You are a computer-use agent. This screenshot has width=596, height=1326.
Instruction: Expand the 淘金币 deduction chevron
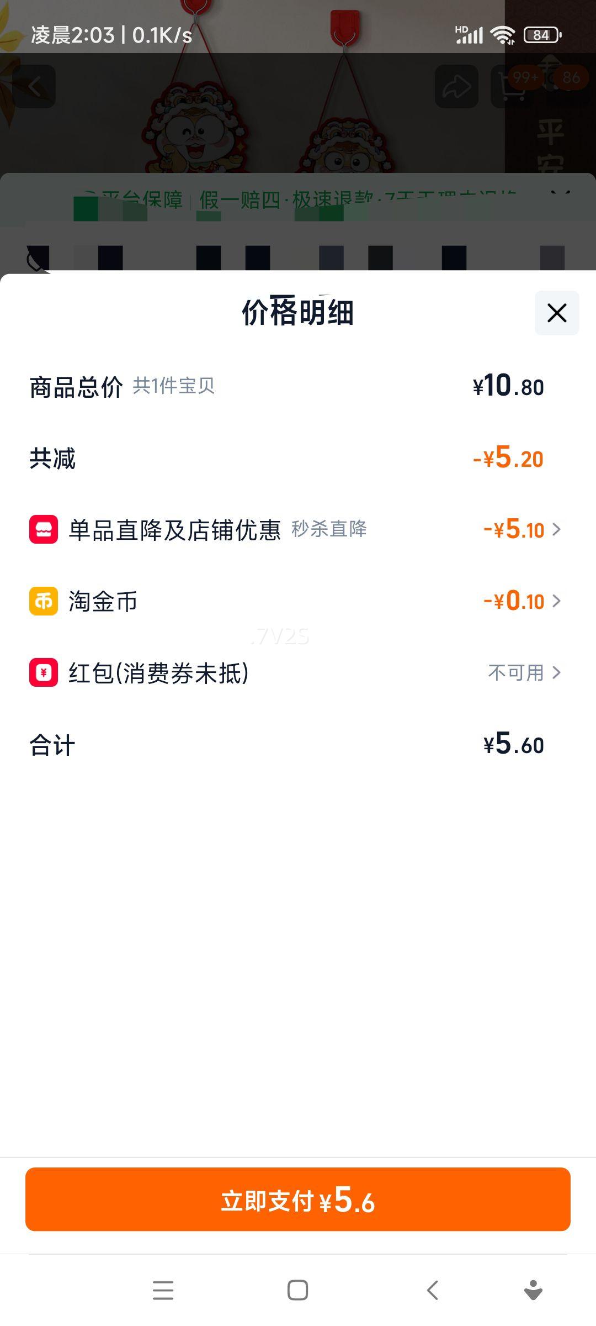[521, 601]
